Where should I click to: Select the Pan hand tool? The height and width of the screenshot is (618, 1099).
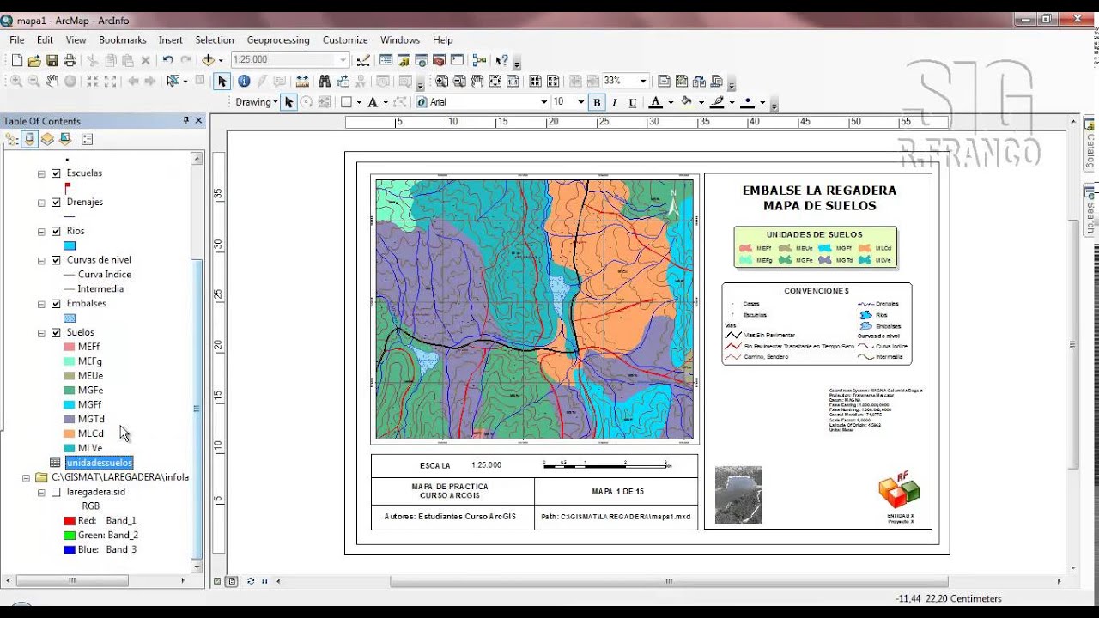(x=52, y=81)
